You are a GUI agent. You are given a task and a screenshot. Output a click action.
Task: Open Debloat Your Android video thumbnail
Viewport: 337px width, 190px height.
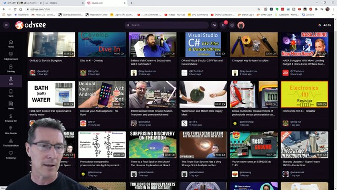tap(102, 94)
